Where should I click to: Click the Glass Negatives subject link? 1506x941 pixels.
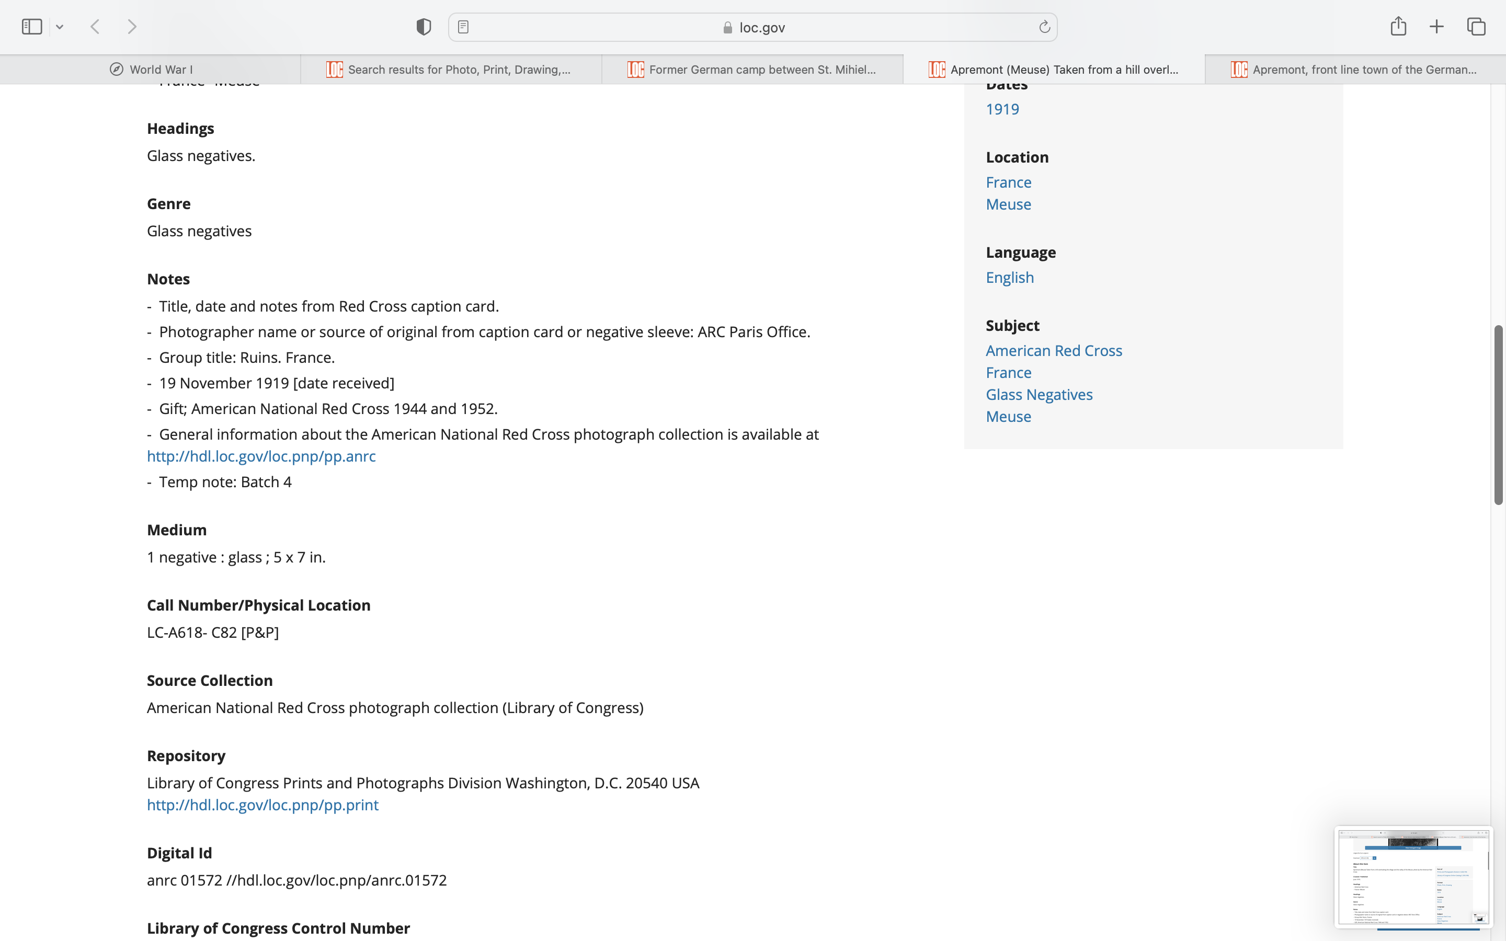(1039, 395)
